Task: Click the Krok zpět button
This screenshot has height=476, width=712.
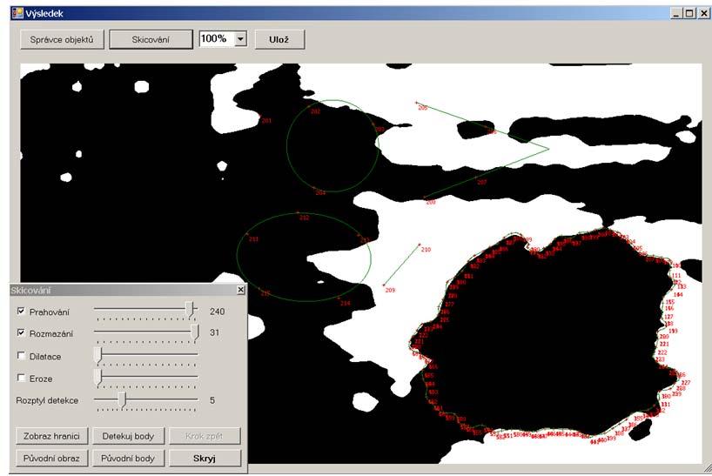Action: pyautogui.click(x=205, y=436)
